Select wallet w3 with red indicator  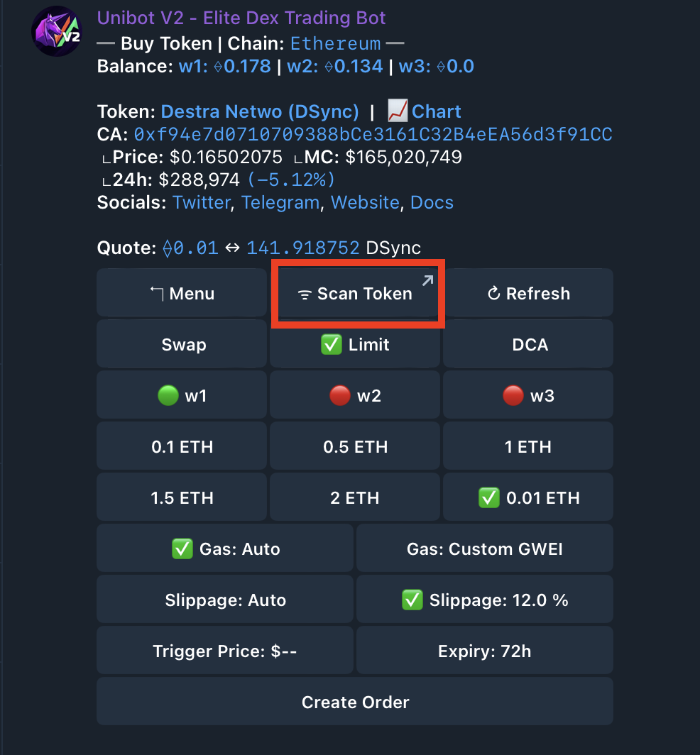click(x=528, y=396)
